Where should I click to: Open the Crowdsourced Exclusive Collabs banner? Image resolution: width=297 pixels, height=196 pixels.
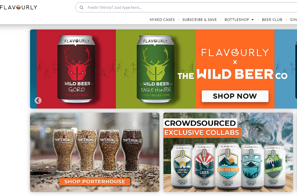point(228,152)
